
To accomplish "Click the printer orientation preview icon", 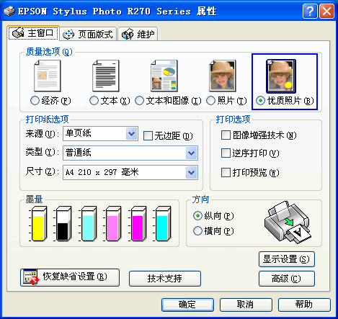I will point(288,223).
